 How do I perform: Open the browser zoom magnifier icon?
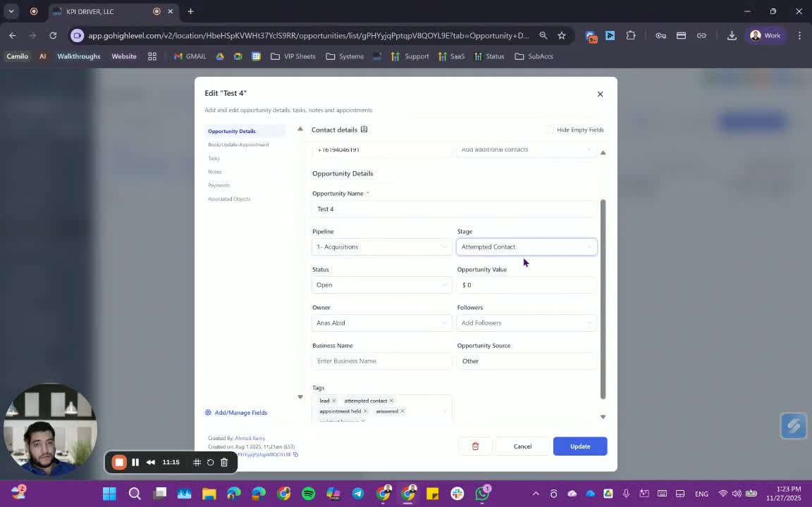click(543, 36)
